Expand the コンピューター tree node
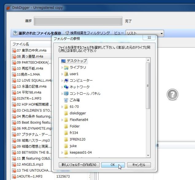 [62, 81]
